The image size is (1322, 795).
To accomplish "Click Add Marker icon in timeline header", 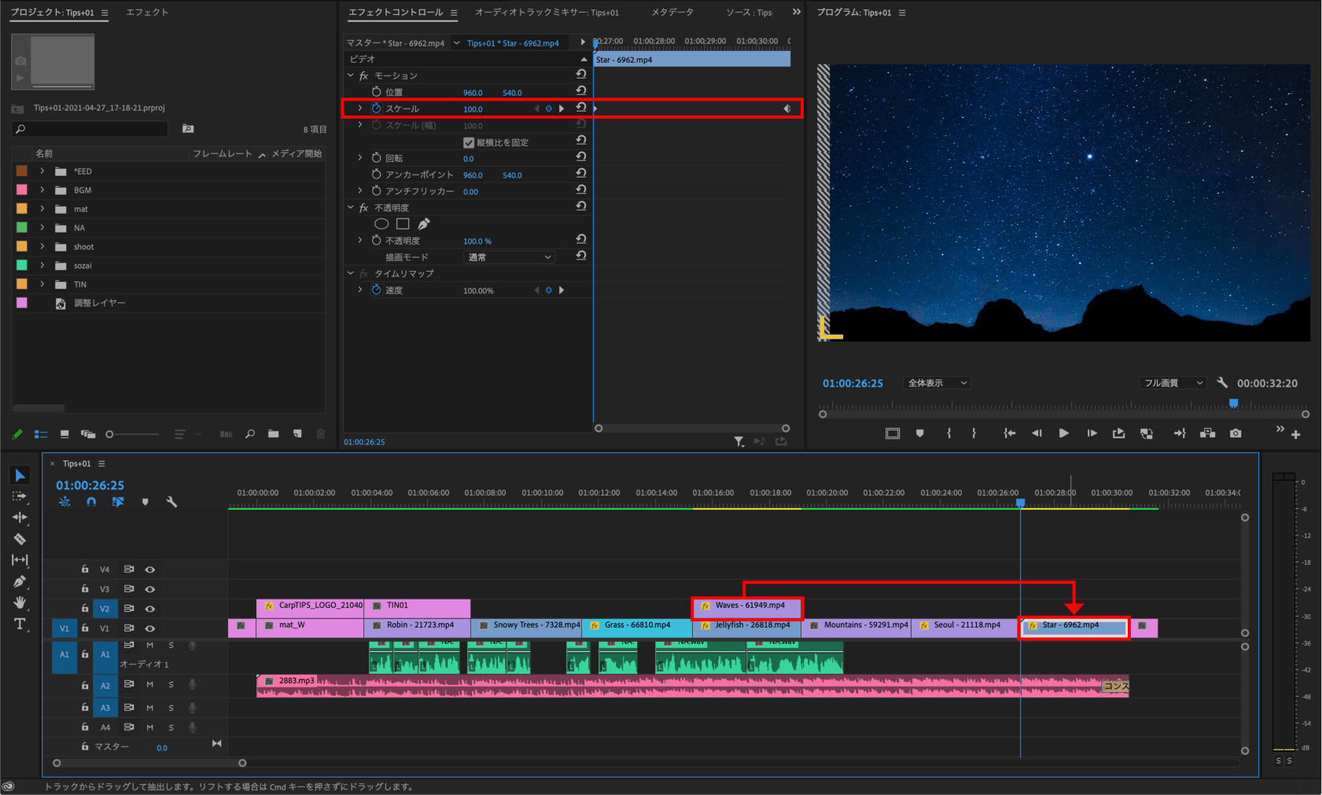I will [145, 502].
